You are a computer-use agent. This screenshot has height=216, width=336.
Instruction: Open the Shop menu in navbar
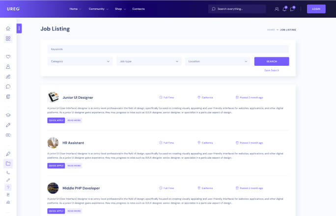tap(120, 9)
